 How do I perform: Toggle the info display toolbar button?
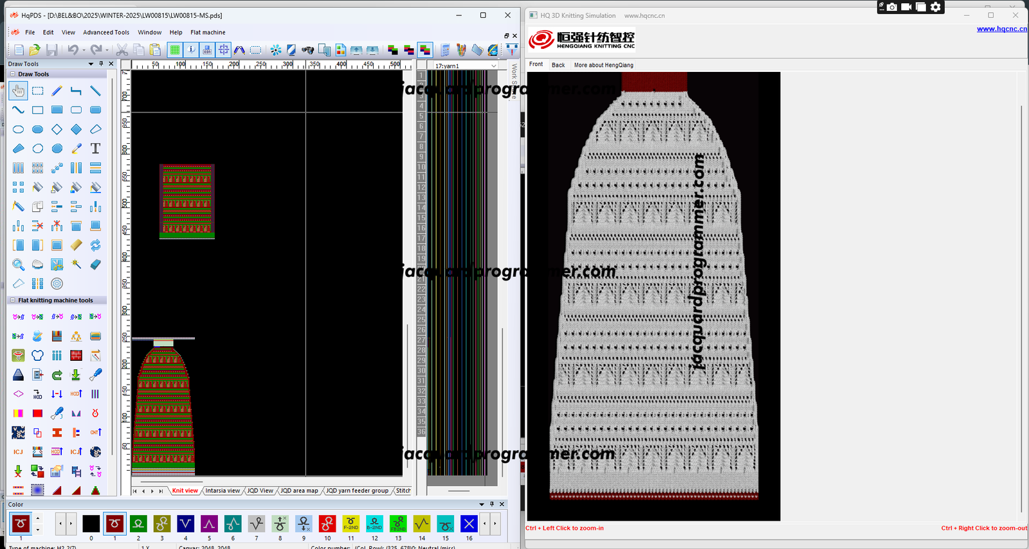tap(191, 50)
